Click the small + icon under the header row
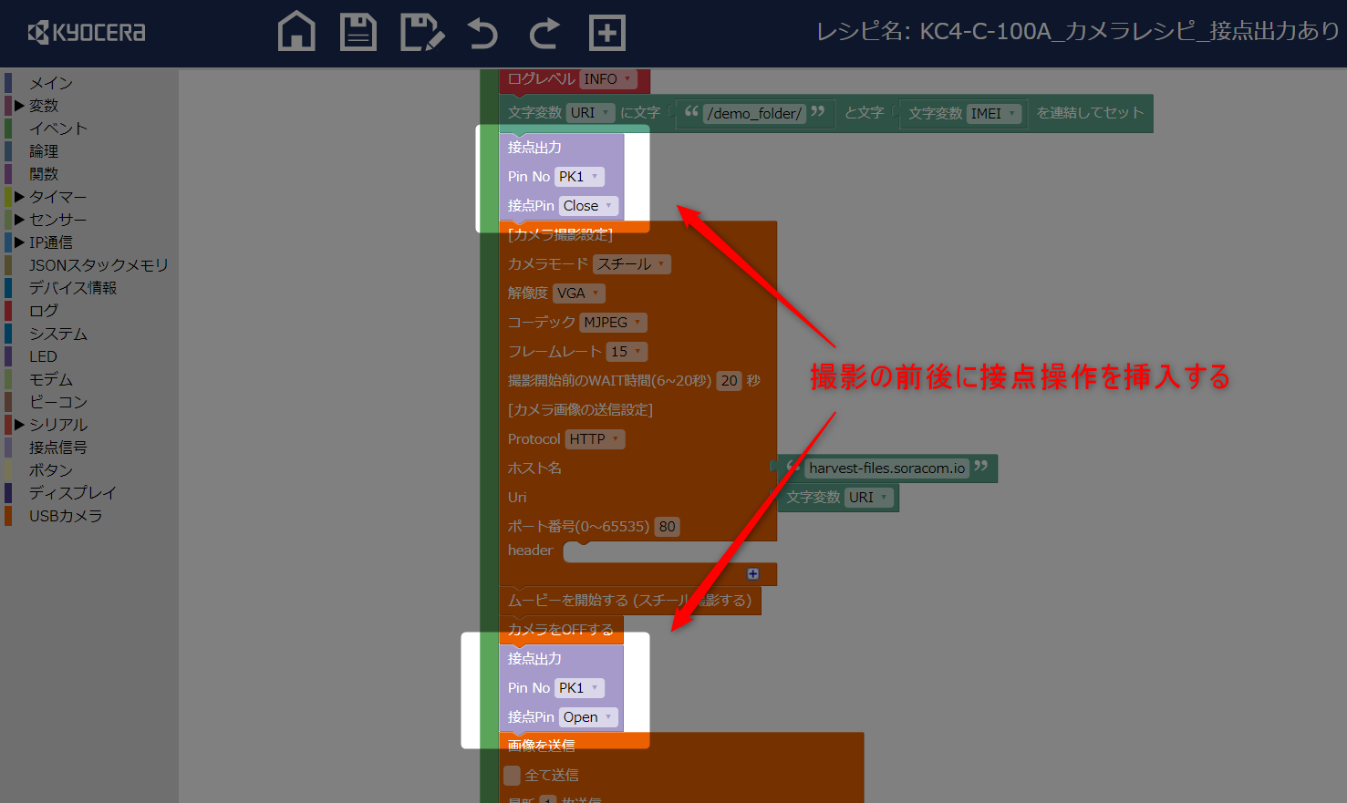 tap(752, 573)
